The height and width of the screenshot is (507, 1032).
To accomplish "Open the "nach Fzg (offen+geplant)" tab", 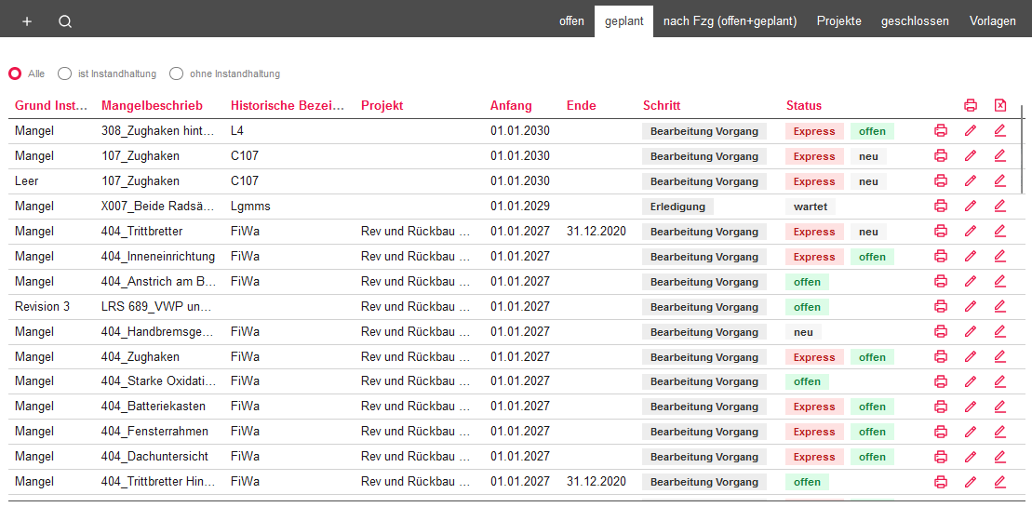I will pyautogui.click(x=730, y=21).
